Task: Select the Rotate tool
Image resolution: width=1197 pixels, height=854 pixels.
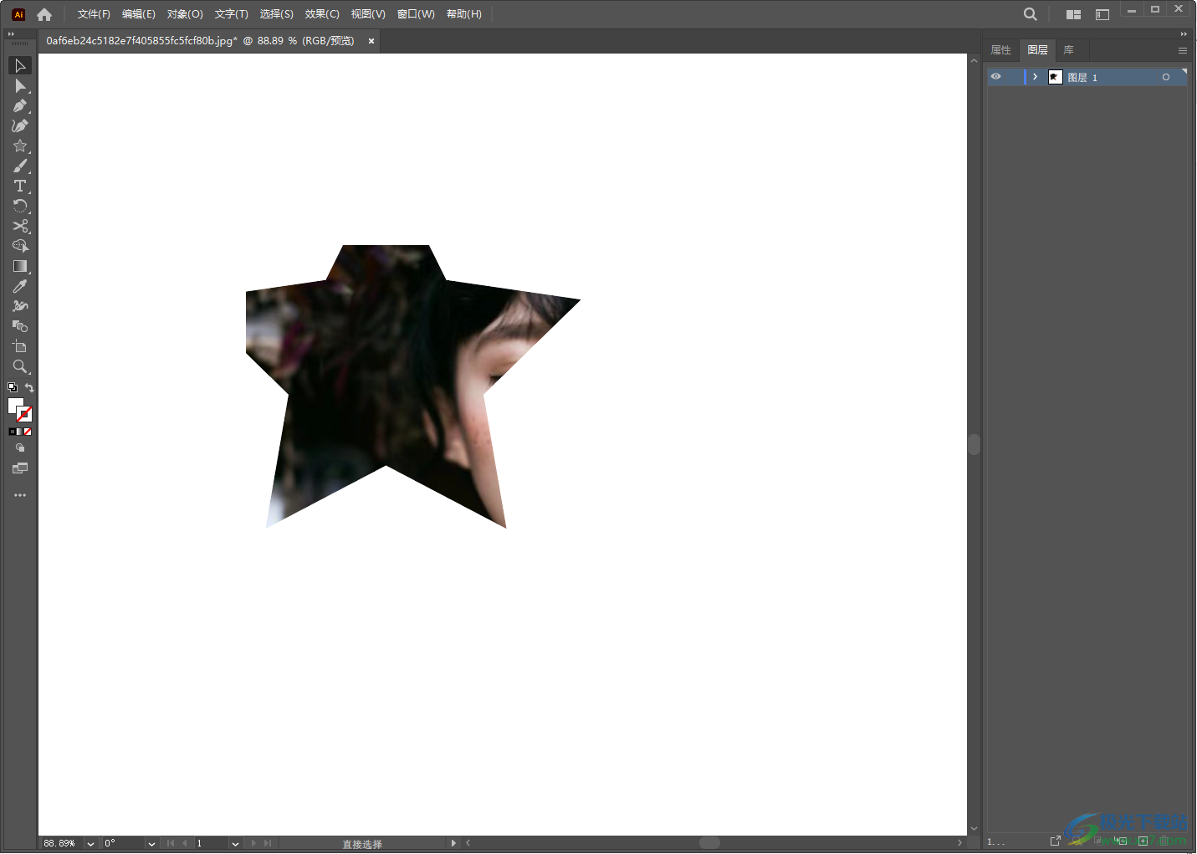Action: click(x=20, y=207)
